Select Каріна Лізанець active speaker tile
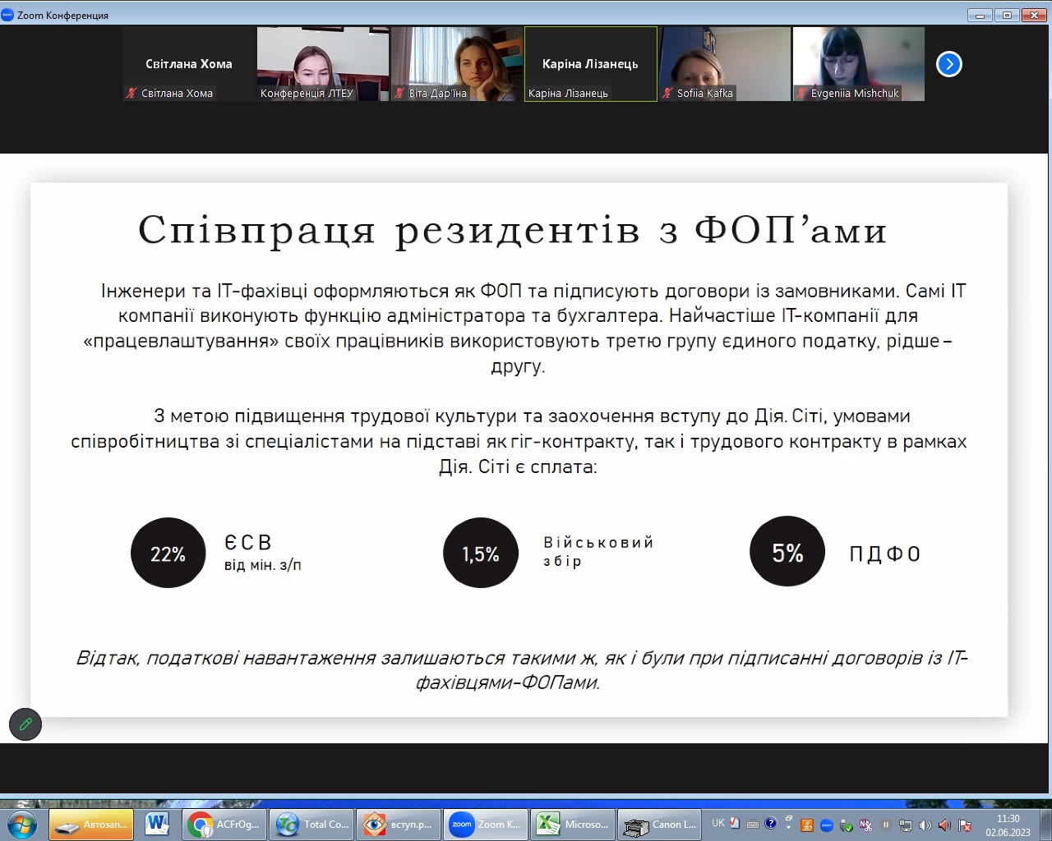The width and height of the screenshot is (1052, 841). tap(590, 64)
